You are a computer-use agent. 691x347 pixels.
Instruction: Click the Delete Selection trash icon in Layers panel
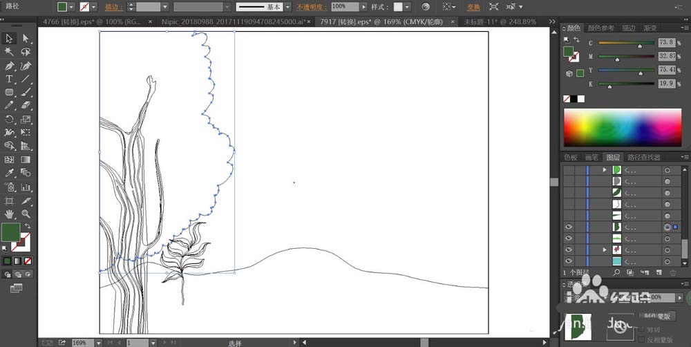coord(673,273)
